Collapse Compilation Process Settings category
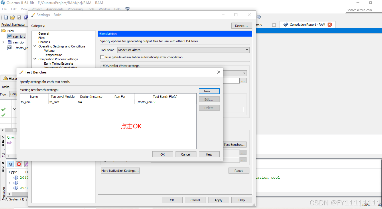 35,59
